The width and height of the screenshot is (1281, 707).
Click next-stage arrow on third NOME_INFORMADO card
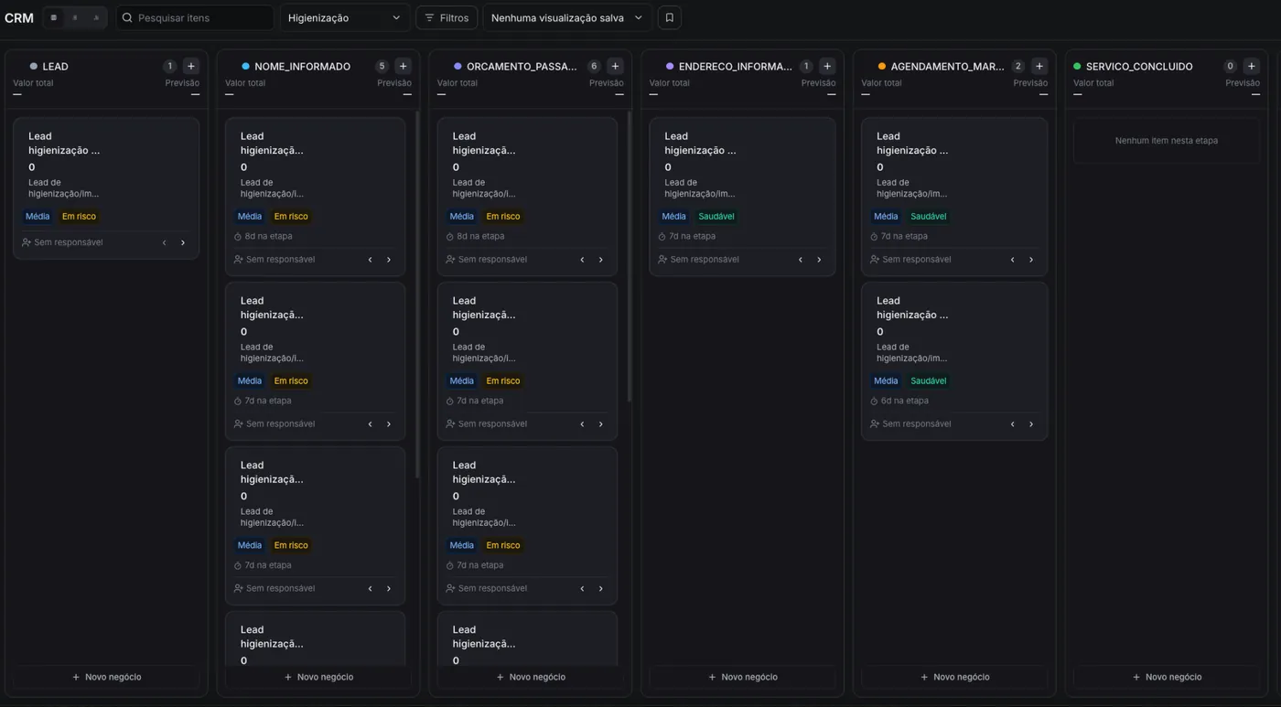(x=389, y=589)
